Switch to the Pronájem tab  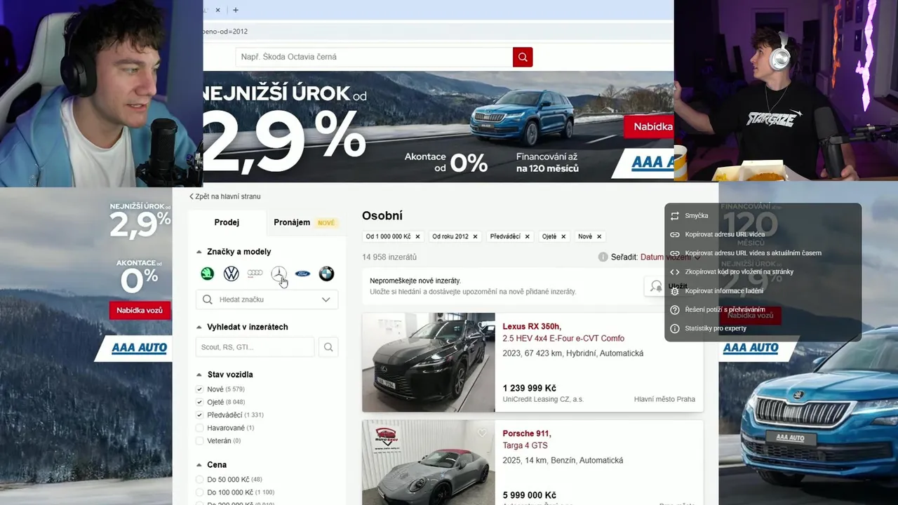click(306, 222)
